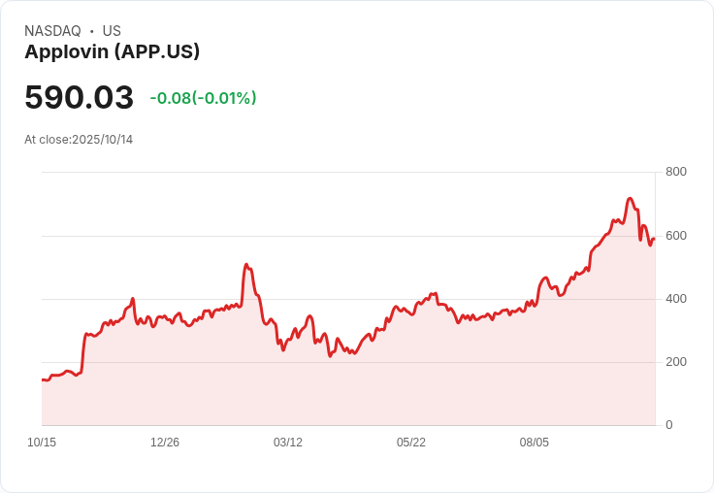Image resolution: width=714 pixels, height=493 pixels.
Task: Click the 400 y-axis label
Action: [675, 299]
